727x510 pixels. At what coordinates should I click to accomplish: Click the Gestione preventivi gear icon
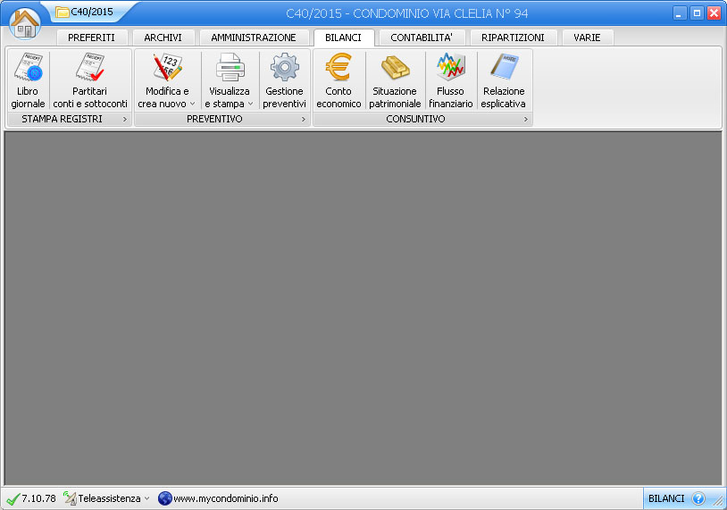tap(284, 80)
